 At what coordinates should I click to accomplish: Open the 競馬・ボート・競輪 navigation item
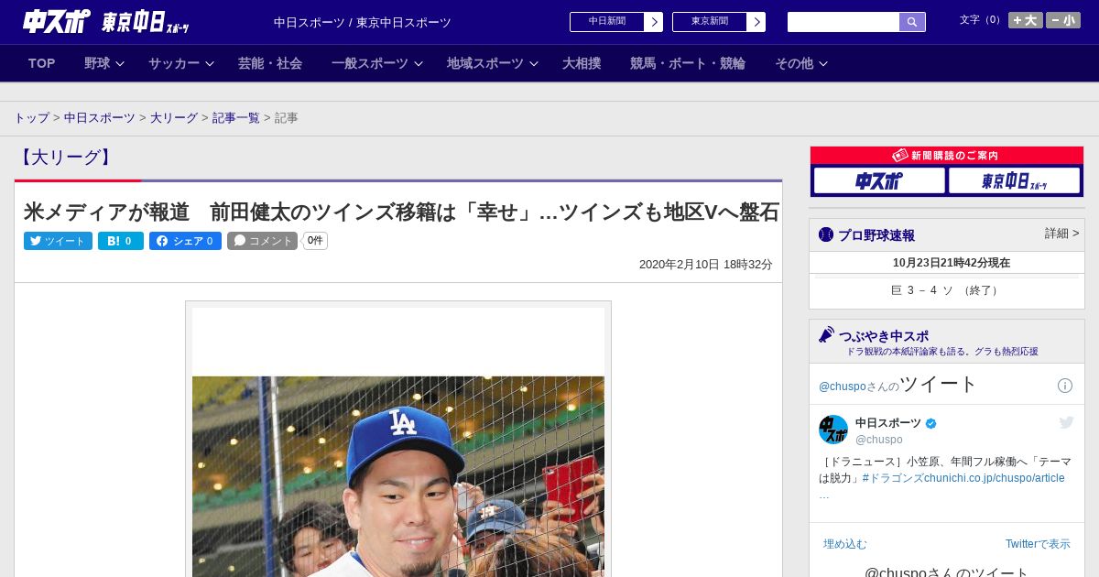(688, 63)
